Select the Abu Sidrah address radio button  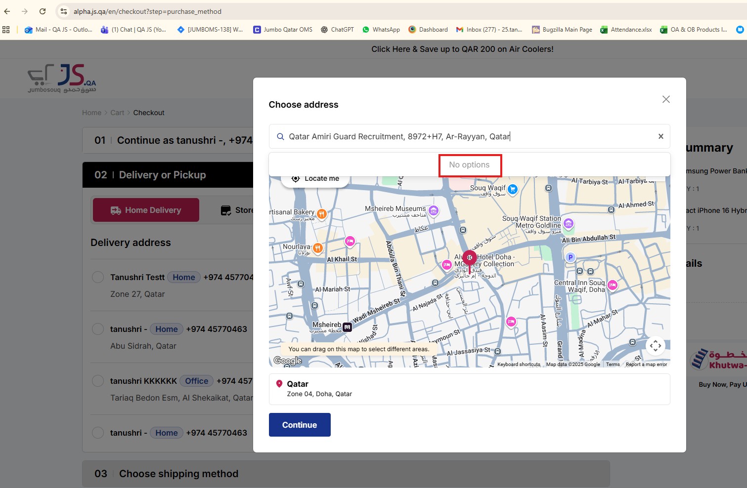98,329
